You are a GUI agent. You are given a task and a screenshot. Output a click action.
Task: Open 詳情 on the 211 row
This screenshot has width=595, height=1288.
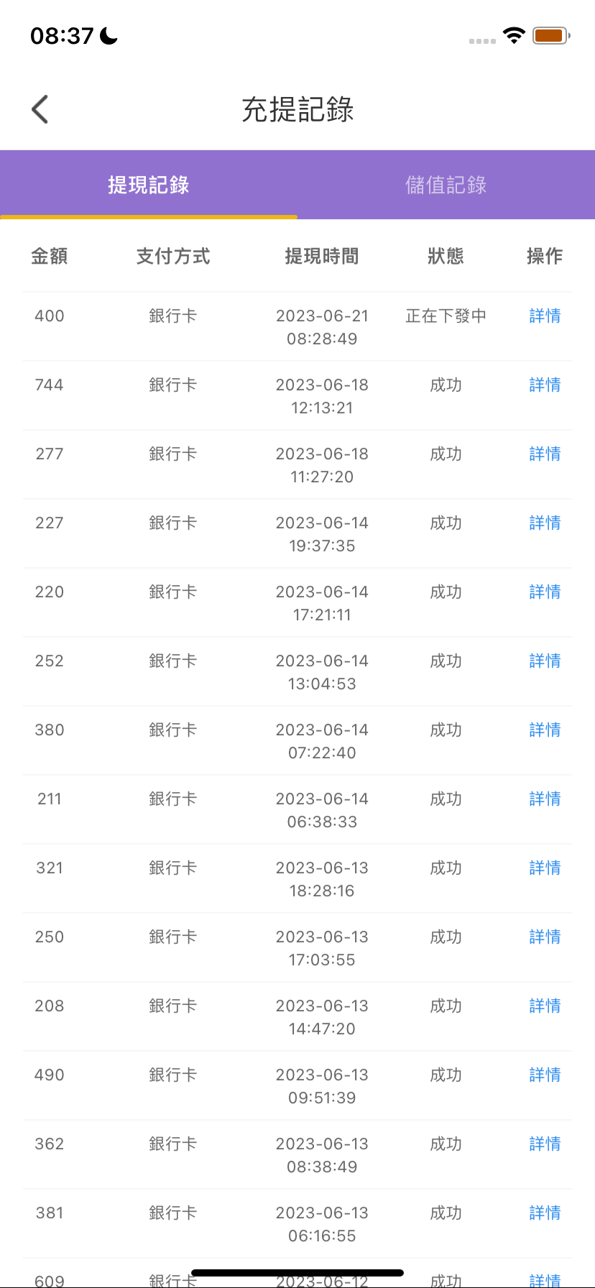(545, 799)
